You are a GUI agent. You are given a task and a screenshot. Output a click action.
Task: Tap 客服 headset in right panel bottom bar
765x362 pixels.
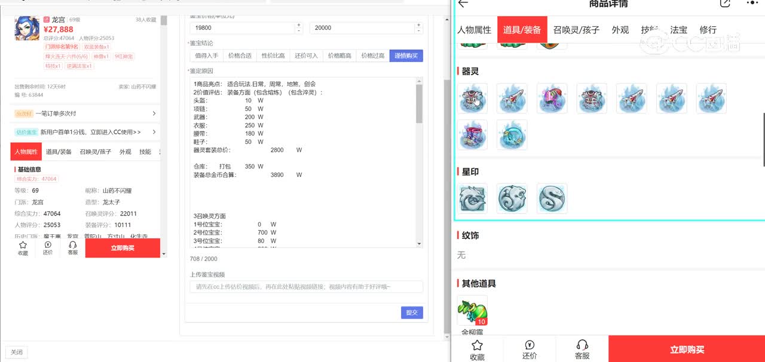(x=582, y=349)
